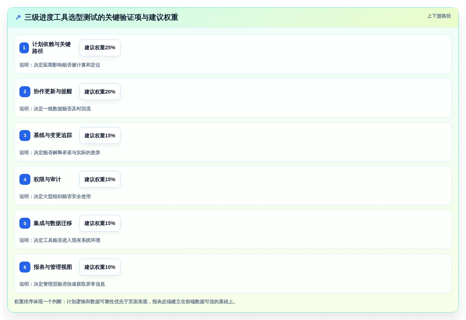Select the 建议权重20% pill
Screen dimensions: 466x320
tap(100, 92)
